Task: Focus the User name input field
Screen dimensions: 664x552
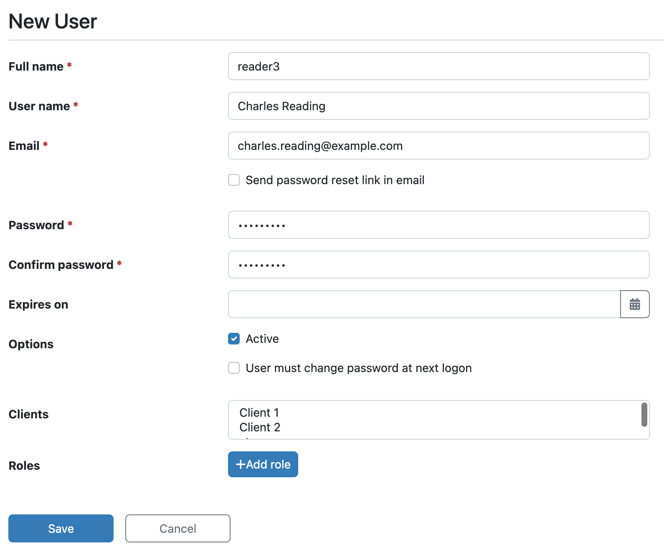Action: [438, 106]
